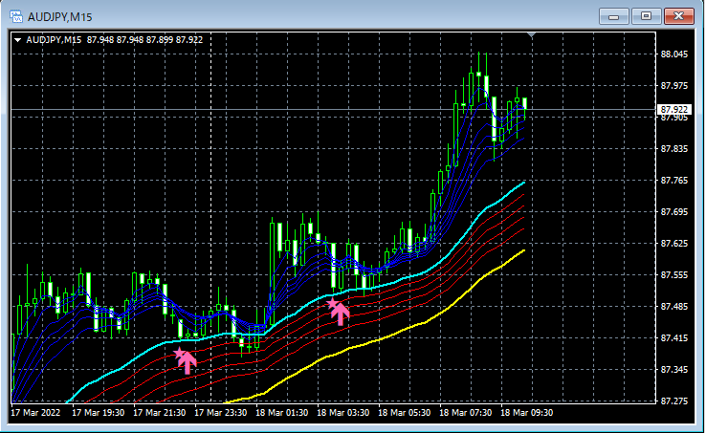Minimize the AUDJPY,M15 chart window
The height and width of the screenshot is (433, 706).
click(x=613, y=16)
